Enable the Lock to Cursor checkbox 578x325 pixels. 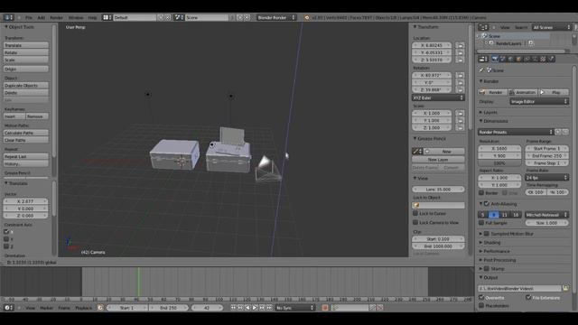[x=415, y=213]
